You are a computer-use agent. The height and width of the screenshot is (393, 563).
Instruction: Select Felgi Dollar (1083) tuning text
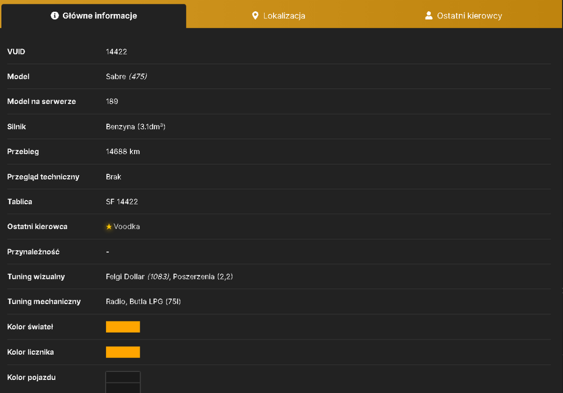[137, 277]
